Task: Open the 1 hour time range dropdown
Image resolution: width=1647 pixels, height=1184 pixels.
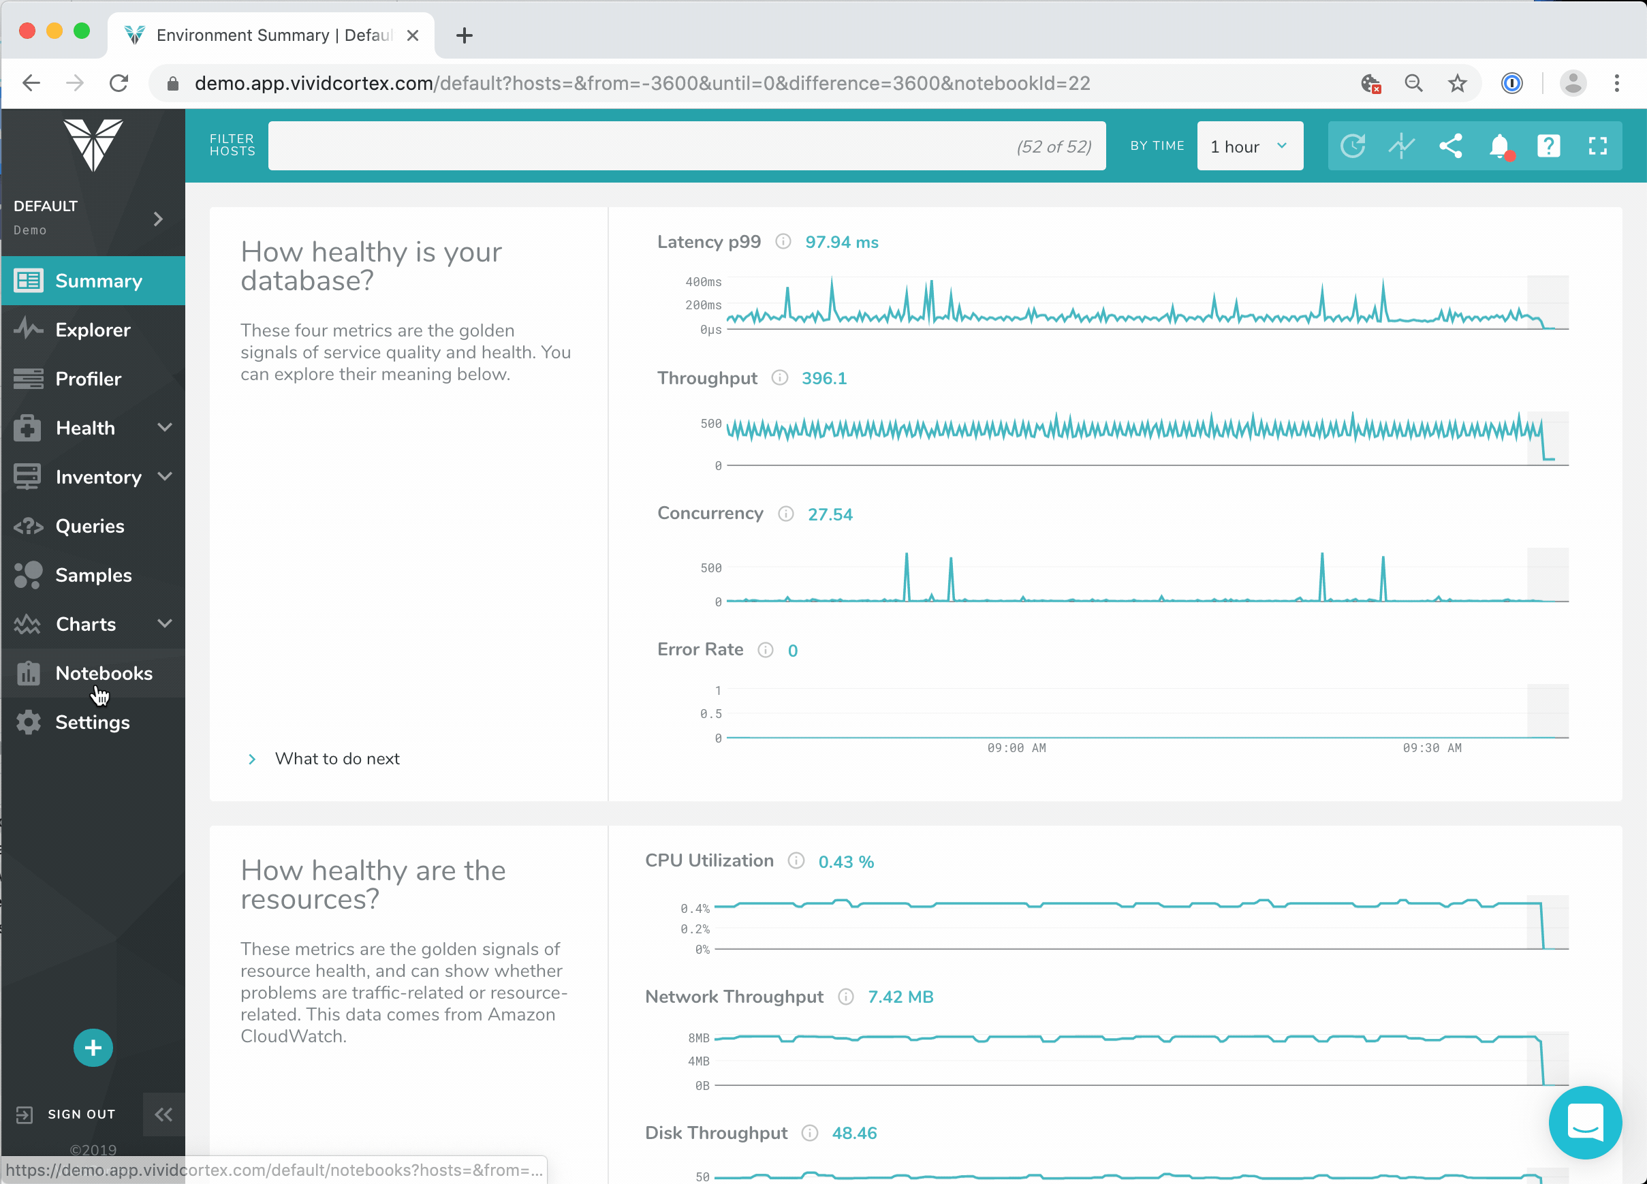Action: pos(1250,146)
